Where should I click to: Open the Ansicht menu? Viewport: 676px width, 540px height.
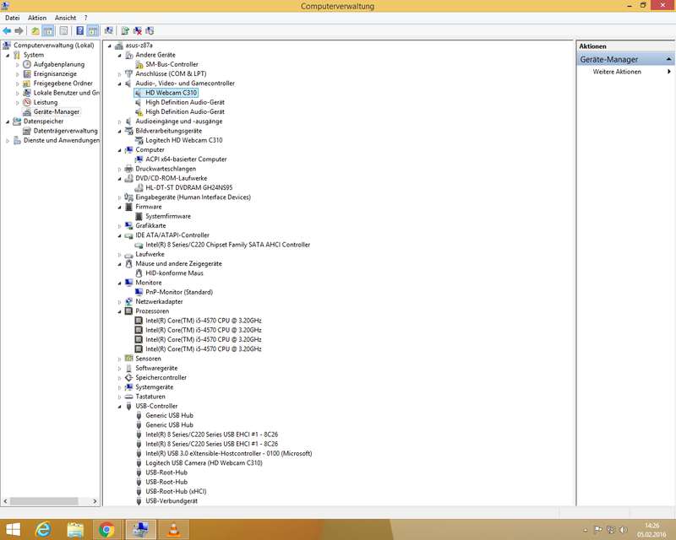point(65,17)
